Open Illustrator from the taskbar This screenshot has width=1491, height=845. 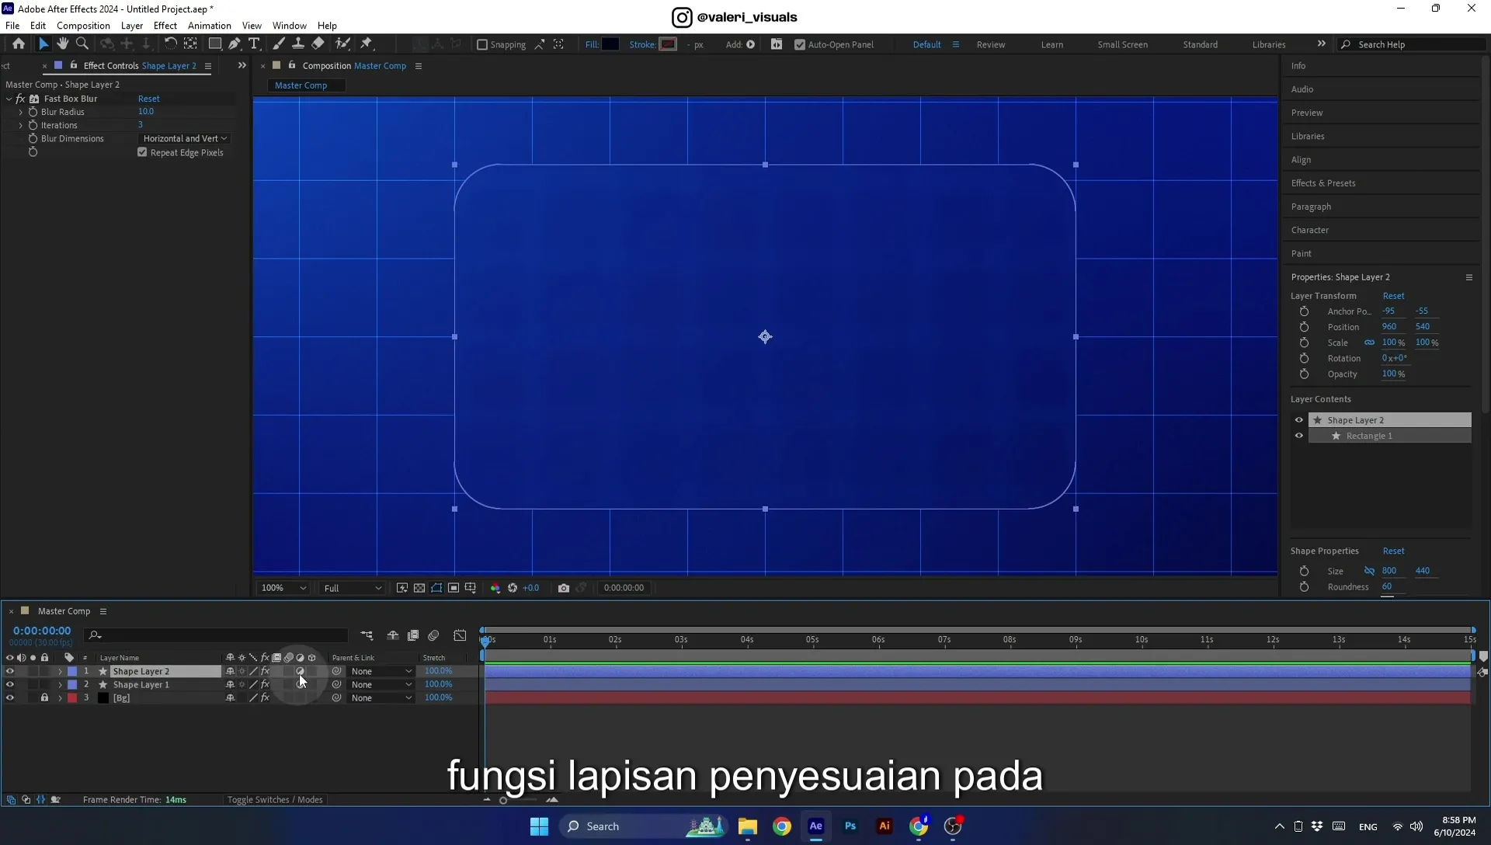click(x=885, y=826)
